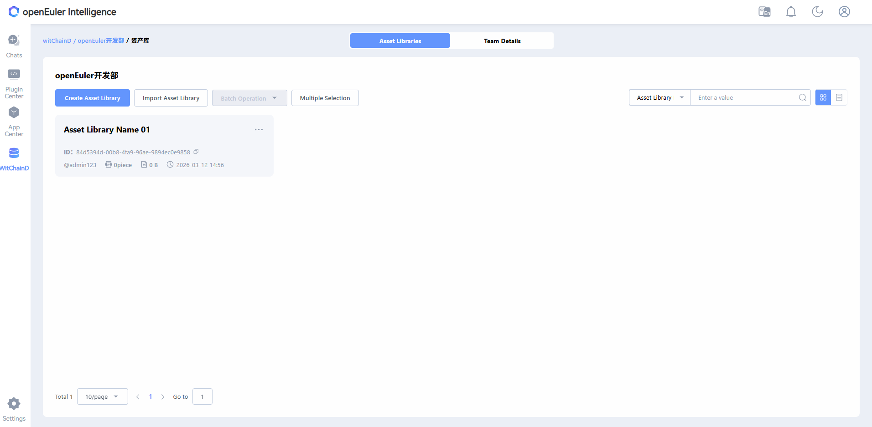This screenshot has width=872, height=427.
Task: Open Settings gear in sidebar
Action: click(14, 403)
